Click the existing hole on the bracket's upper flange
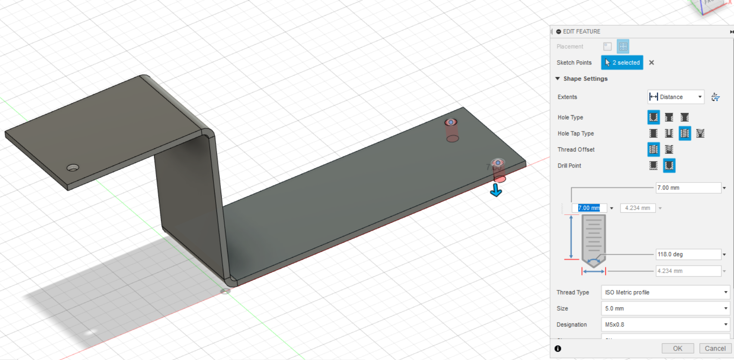Viewport: 734px width, 360px height. point(73,168)
